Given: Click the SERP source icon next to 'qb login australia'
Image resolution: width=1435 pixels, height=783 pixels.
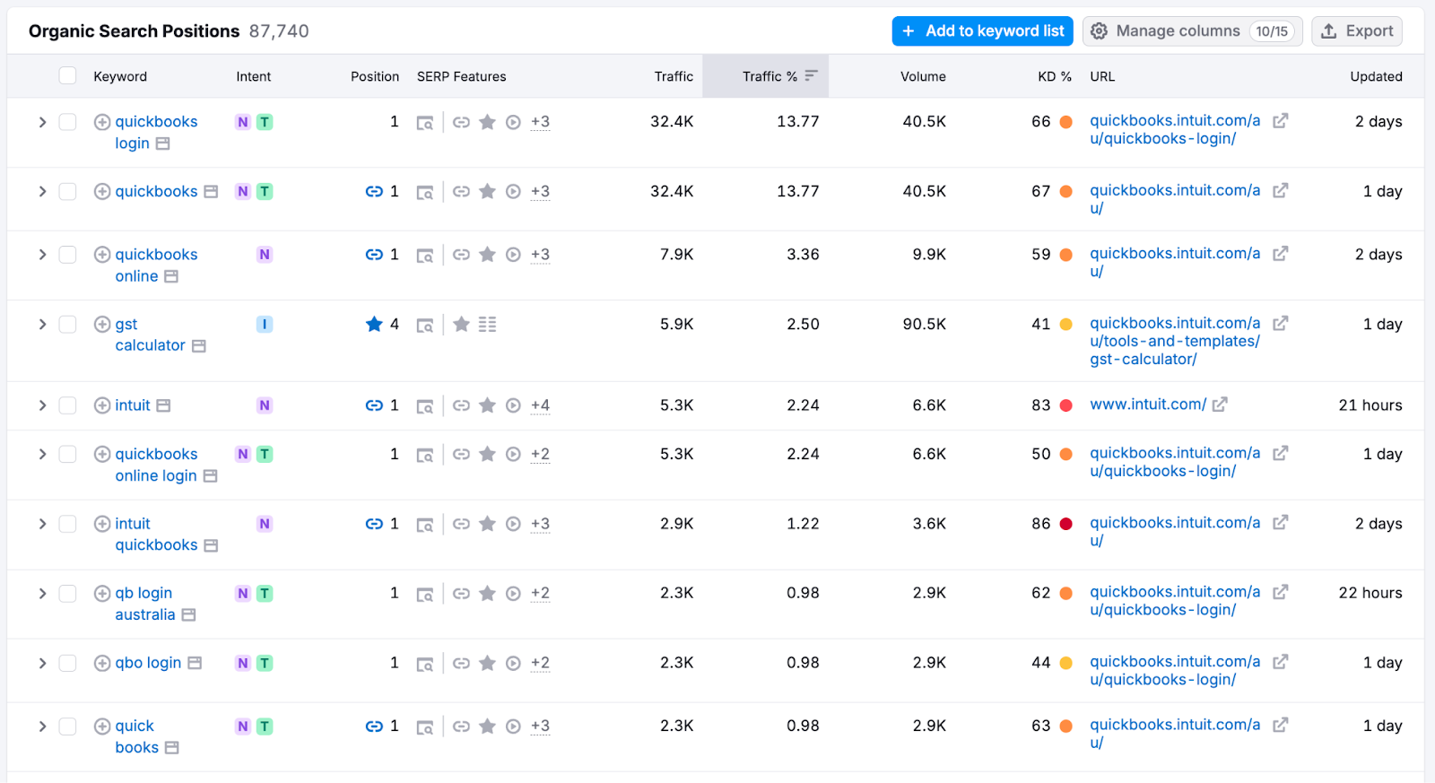Looking at the screenshot, I should pos(188,615).
